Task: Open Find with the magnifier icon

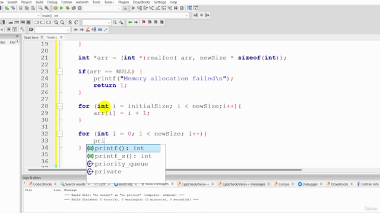Action: (40, 8)
